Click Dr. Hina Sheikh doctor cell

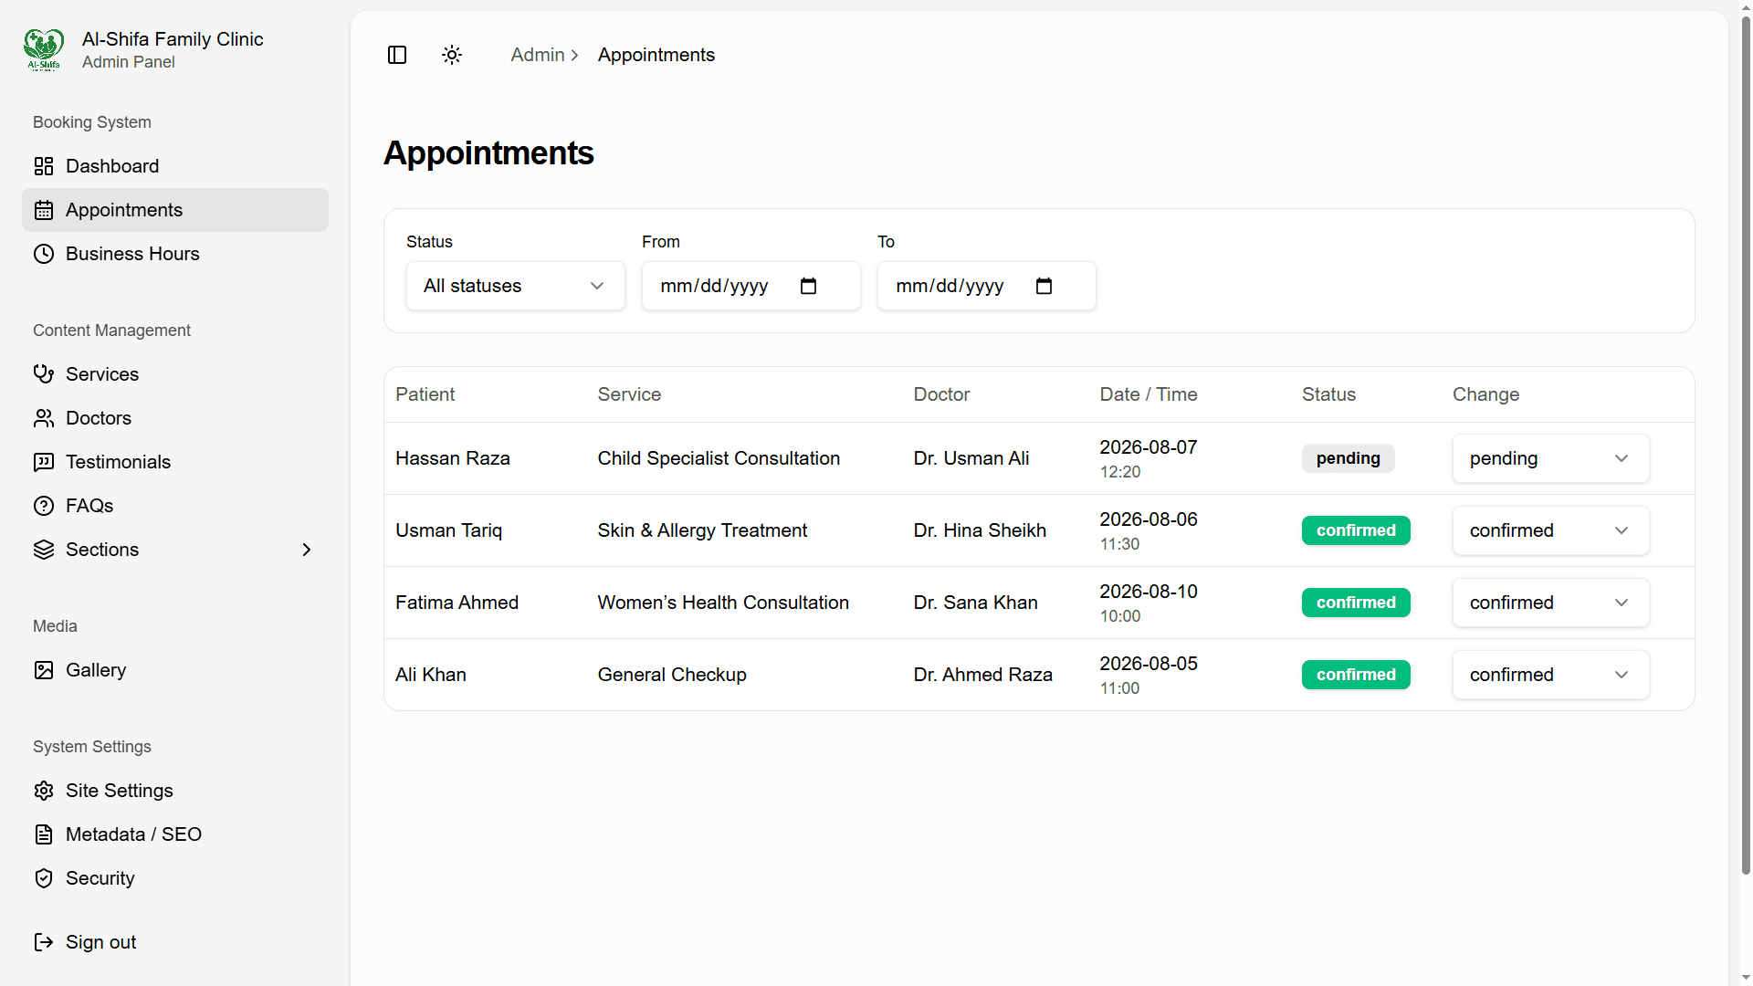coord(980,530)
